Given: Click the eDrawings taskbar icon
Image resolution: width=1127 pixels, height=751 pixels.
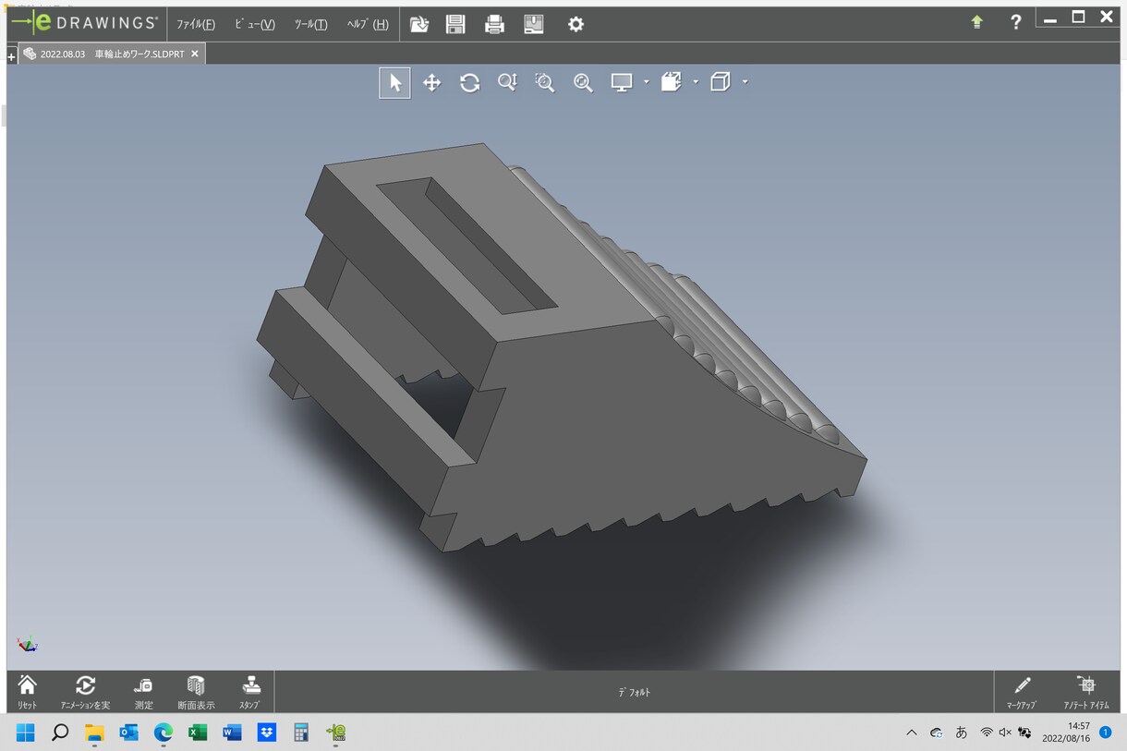Looking at the screenshot, I should 335,733.
